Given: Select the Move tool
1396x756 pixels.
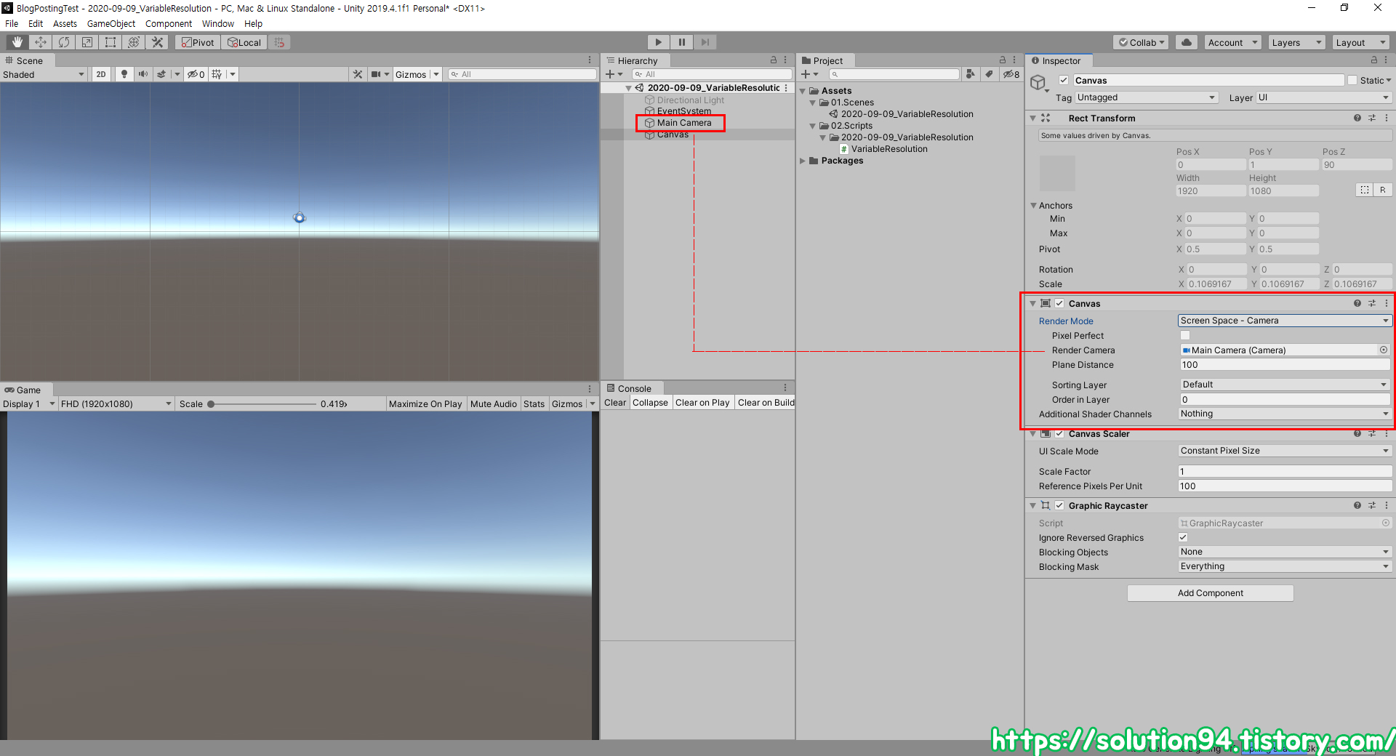Looking at the screenshot, I should (41, 42).
